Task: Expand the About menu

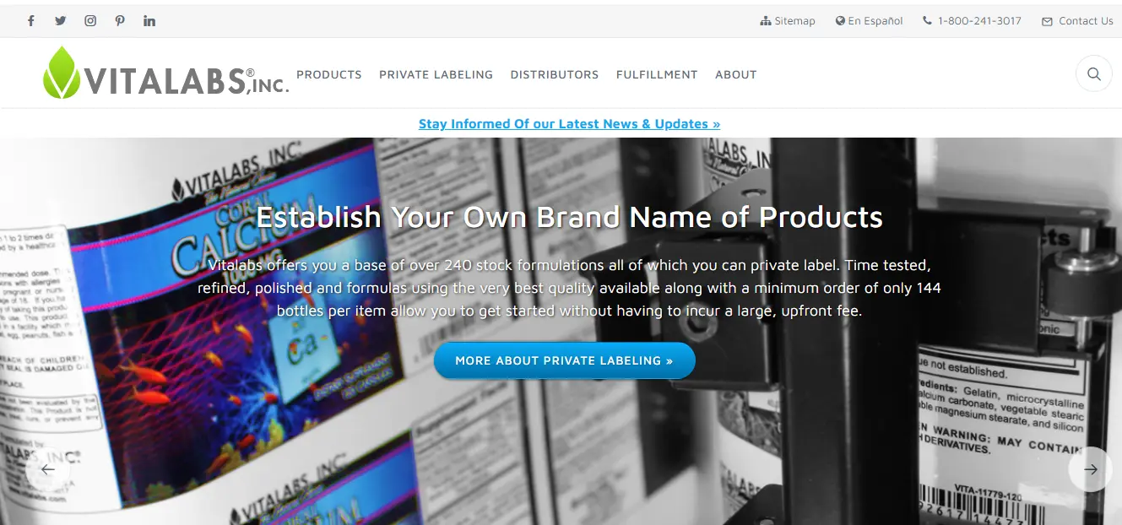Action: pyautogui.click(x=736, y=74)
